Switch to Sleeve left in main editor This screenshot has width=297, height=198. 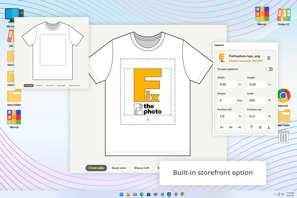(x=142, y=168)
